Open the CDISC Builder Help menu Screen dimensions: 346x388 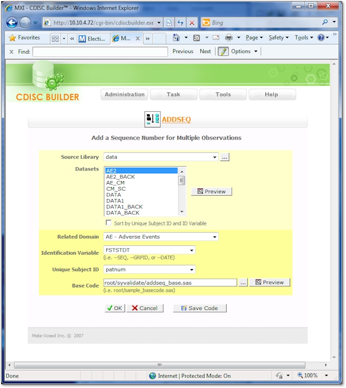pyautogui.click(x=272, y=95)
